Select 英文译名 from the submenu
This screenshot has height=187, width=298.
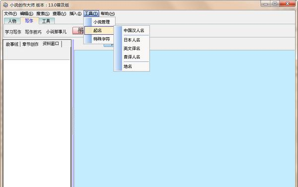coord(132,49)
